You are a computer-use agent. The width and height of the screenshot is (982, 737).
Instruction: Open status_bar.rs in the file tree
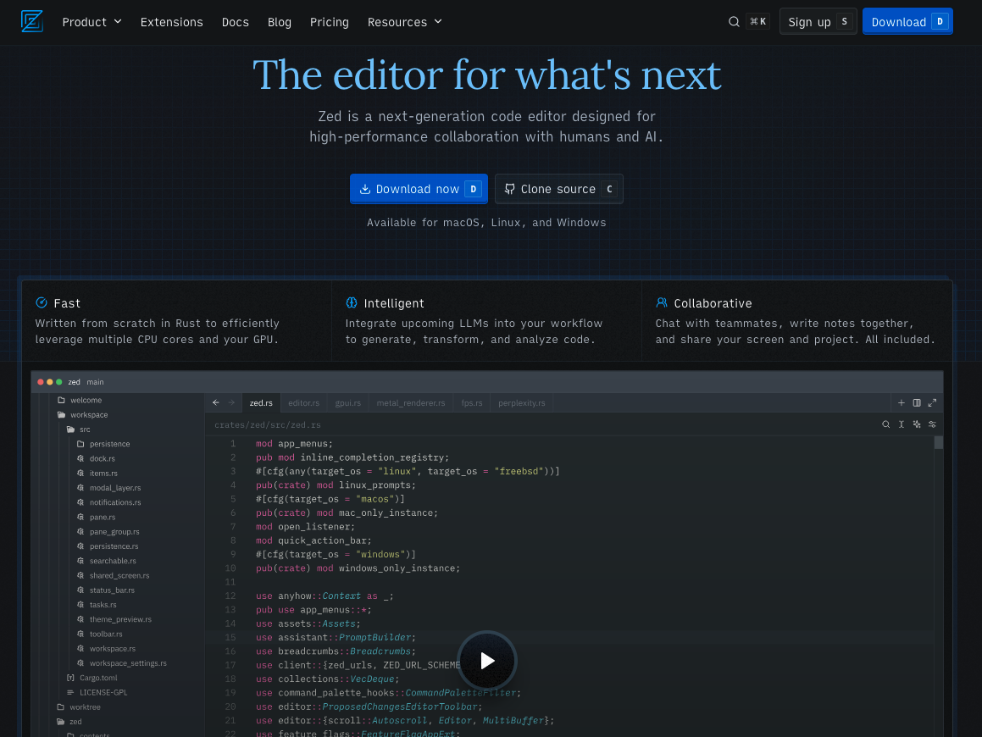112,590
